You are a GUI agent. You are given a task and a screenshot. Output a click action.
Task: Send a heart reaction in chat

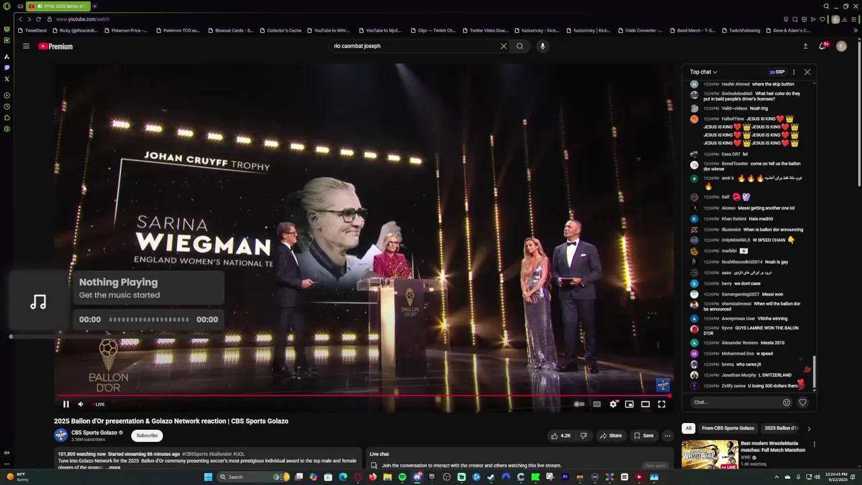pyautogui.click(x=802, y=402)
